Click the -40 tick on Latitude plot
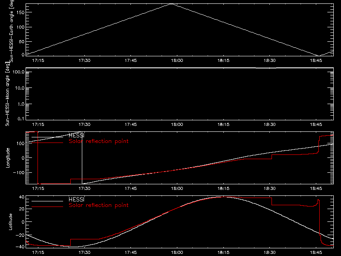The height and width of the screenshot is (256, 341). 20,247
